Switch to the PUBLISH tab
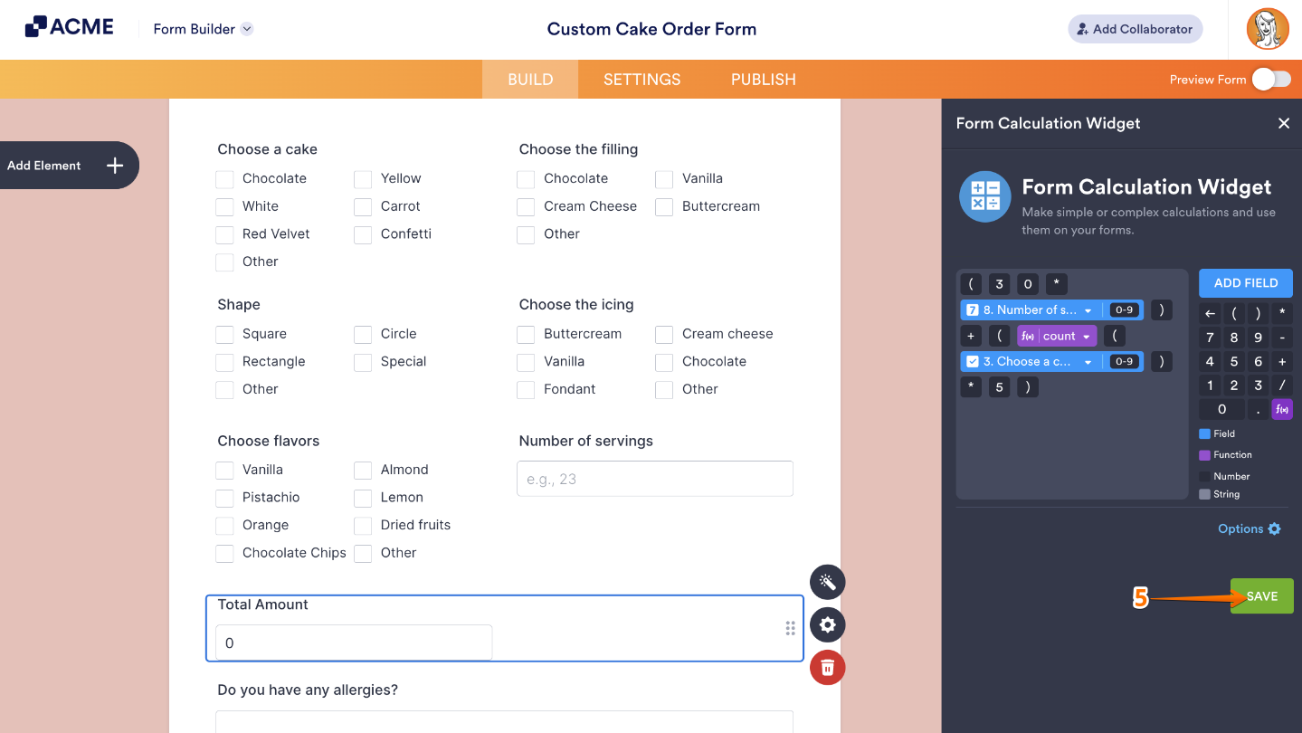1302x733 pixels. 762,79
